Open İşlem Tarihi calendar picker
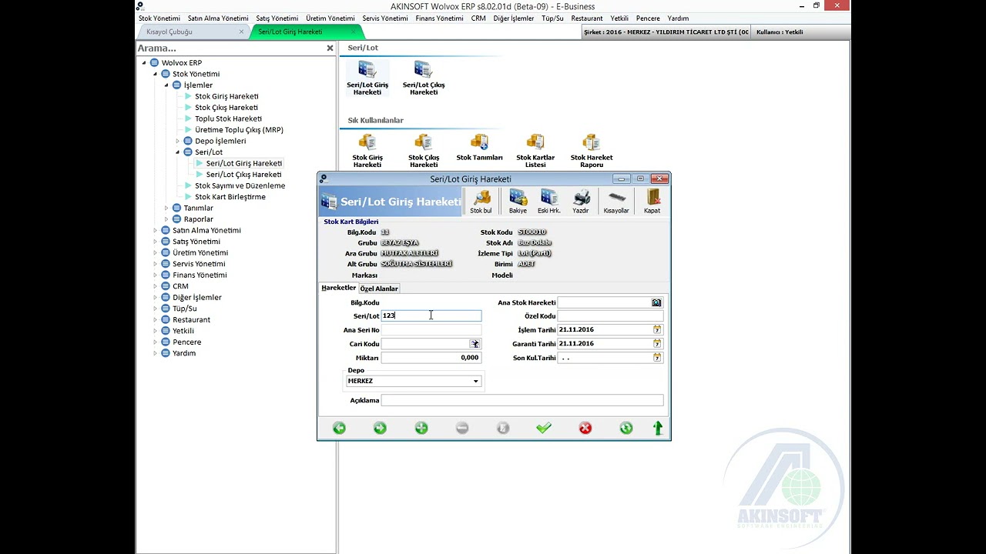 click(x=657, y=329)
